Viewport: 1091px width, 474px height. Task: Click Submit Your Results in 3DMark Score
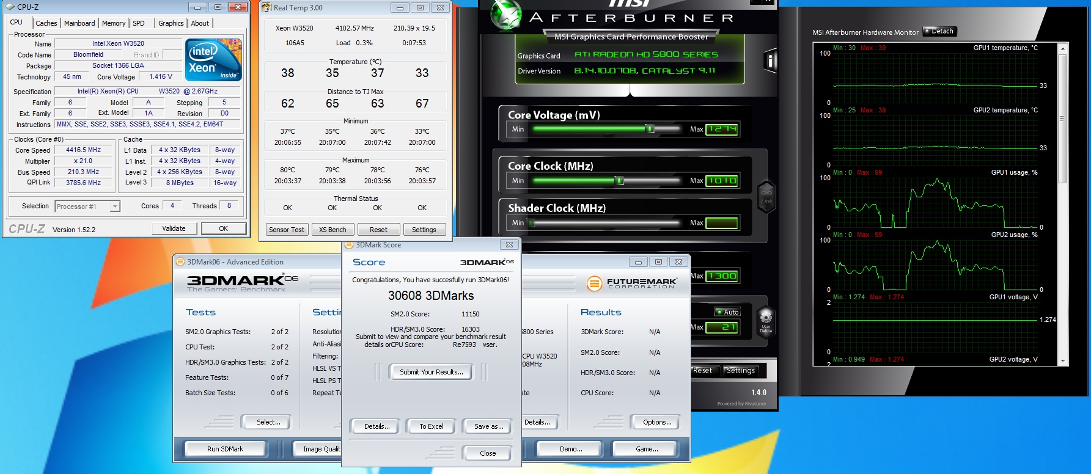[x=431, y=372]
